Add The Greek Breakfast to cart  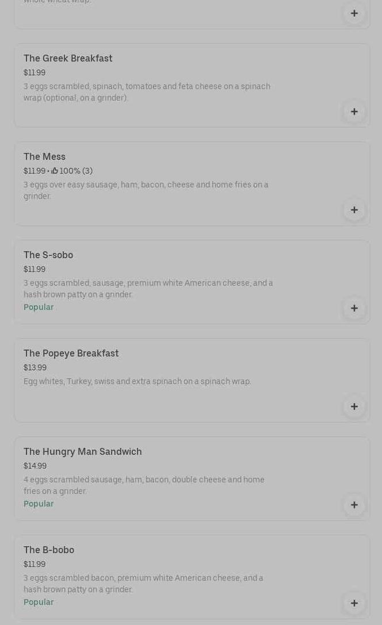pyautogui.click(x=354, y=112)
